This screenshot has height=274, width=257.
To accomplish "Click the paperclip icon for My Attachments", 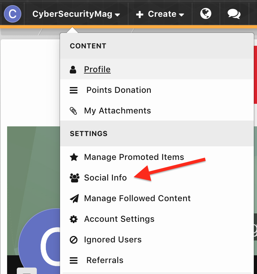I will coord(74,111).
